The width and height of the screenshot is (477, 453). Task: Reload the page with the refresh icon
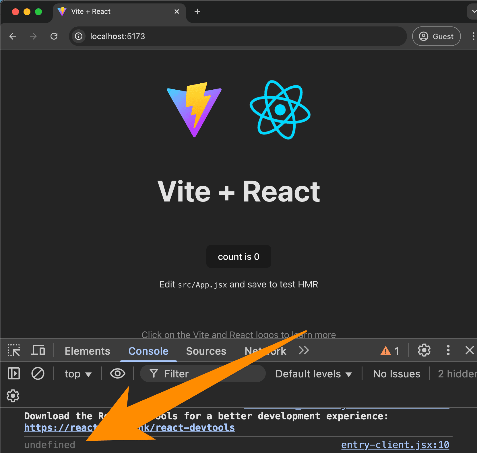54,36
